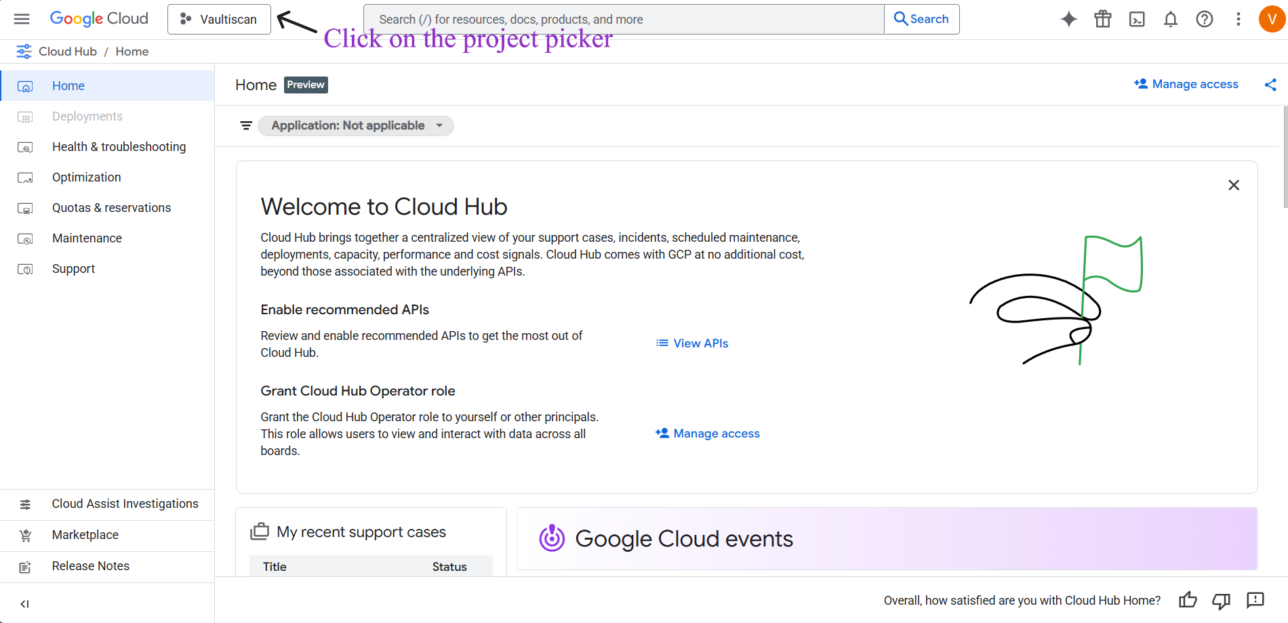This screenshot has height=623, width=1288.
Task: Open the main navigation hamburger menu
Action: (x=22, y=19)
